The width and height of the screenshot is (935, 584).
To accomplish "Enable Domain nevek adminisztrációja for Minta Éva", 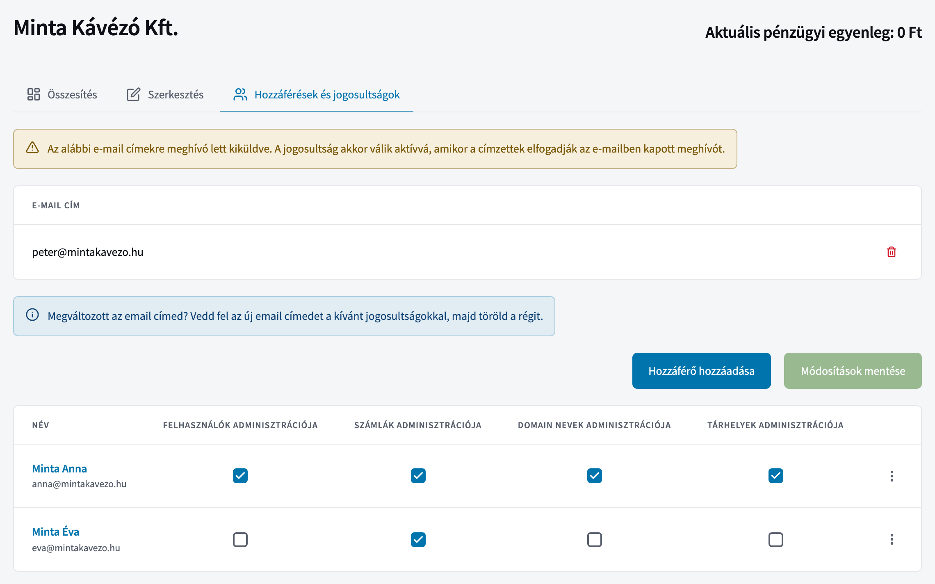I will click(595, 540).
